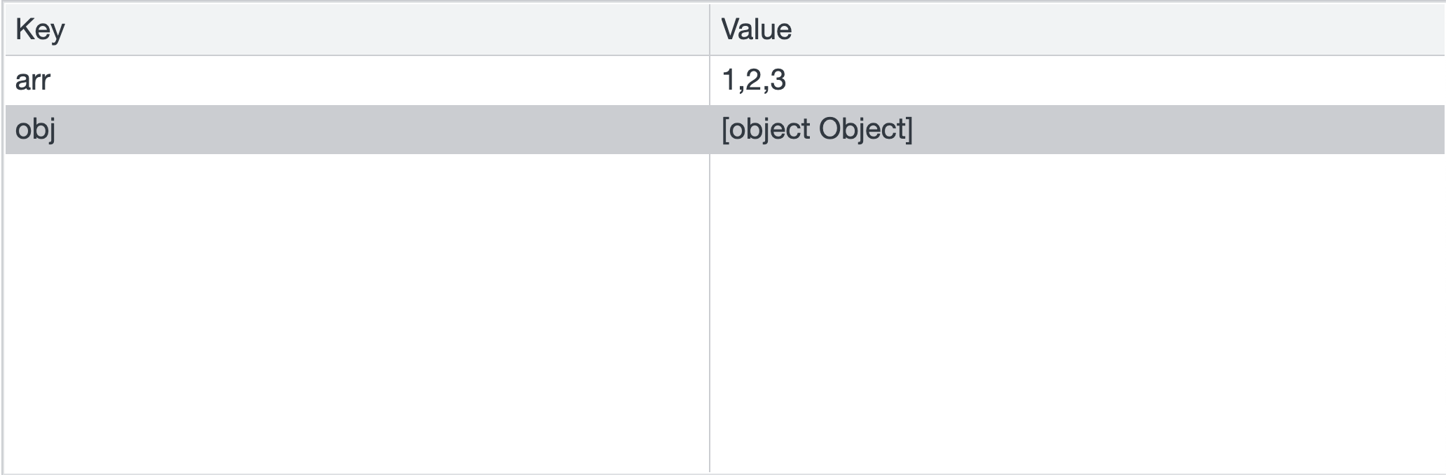Click blank space right of [object Object] text

(x=1179, y=130)
